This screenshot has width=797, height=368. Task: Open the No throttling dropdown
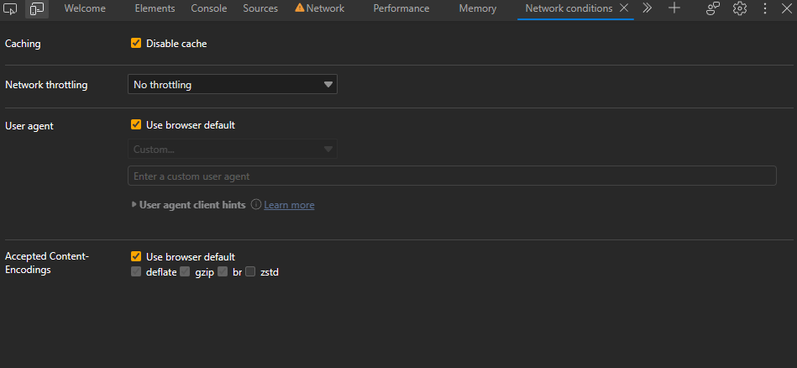[x=233, y=85]
